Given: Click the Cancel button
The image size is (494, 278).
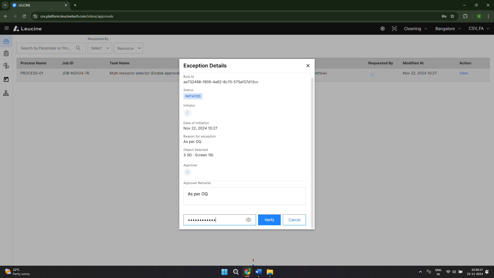Looking at the screenshot, I should [x=294, y=220].
